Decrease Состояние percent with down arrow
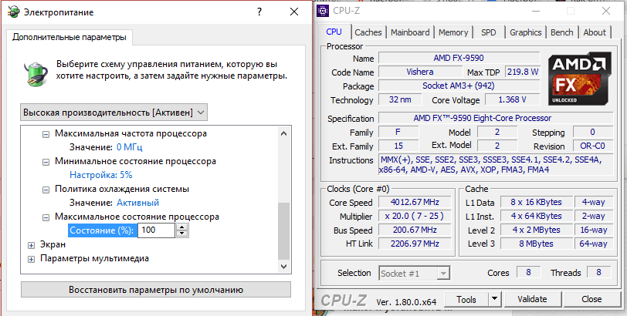This screenshot has width=627, height=316. [182, 234]
